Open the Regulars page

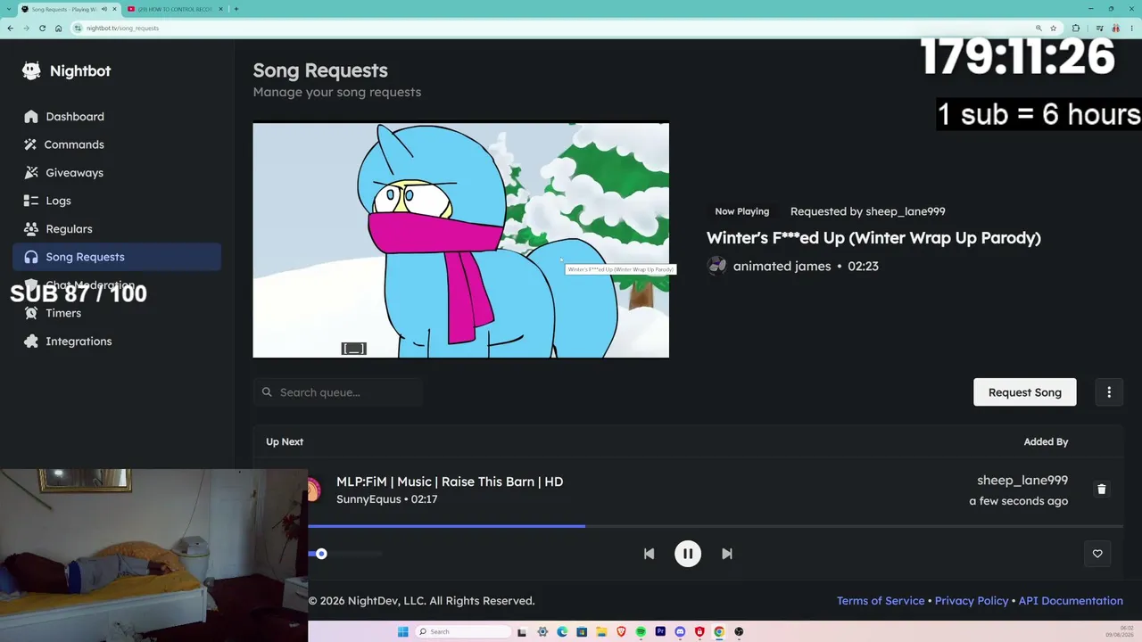click(x=117, y=228)
